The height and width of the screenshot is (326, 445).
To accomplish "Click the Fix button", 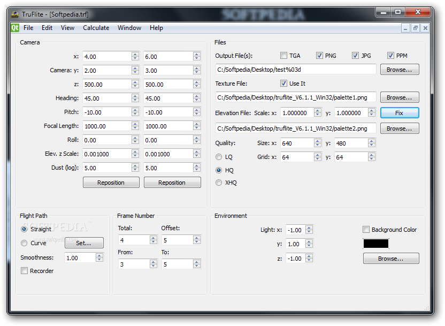I will tap(400, 113).
